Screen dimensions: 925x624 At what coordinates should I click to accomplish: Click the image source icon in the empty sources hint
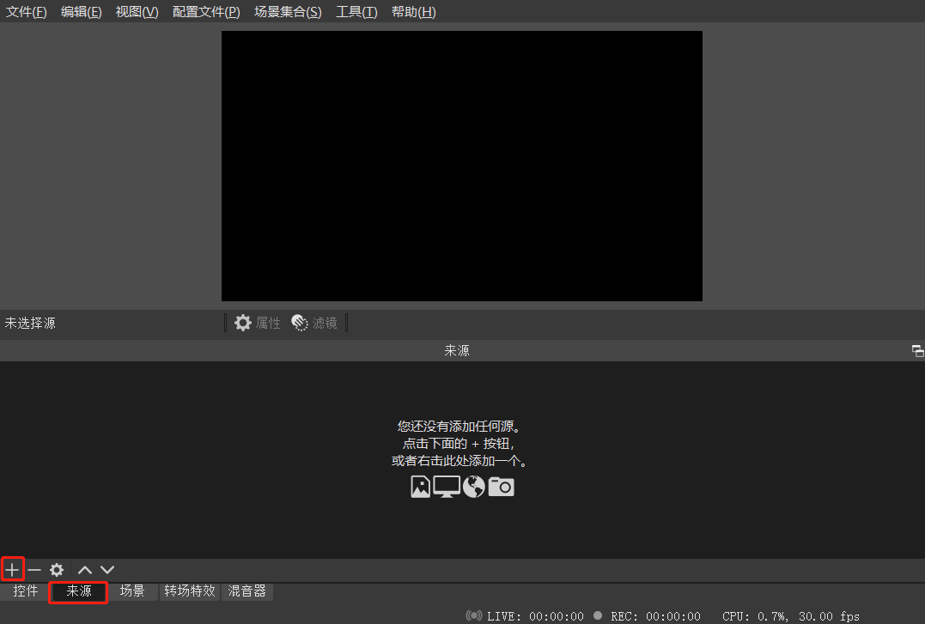coord(420,487)
